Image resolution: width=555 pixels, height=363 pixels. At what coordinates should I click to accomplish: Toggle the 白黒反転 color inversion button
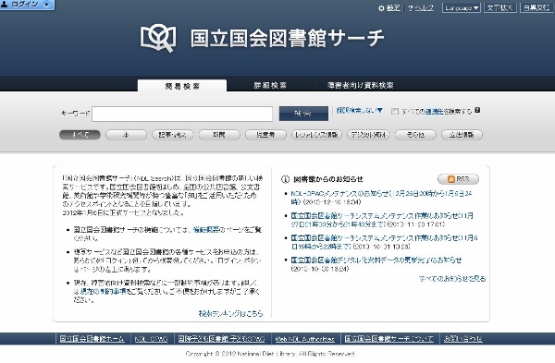(536, 7)
